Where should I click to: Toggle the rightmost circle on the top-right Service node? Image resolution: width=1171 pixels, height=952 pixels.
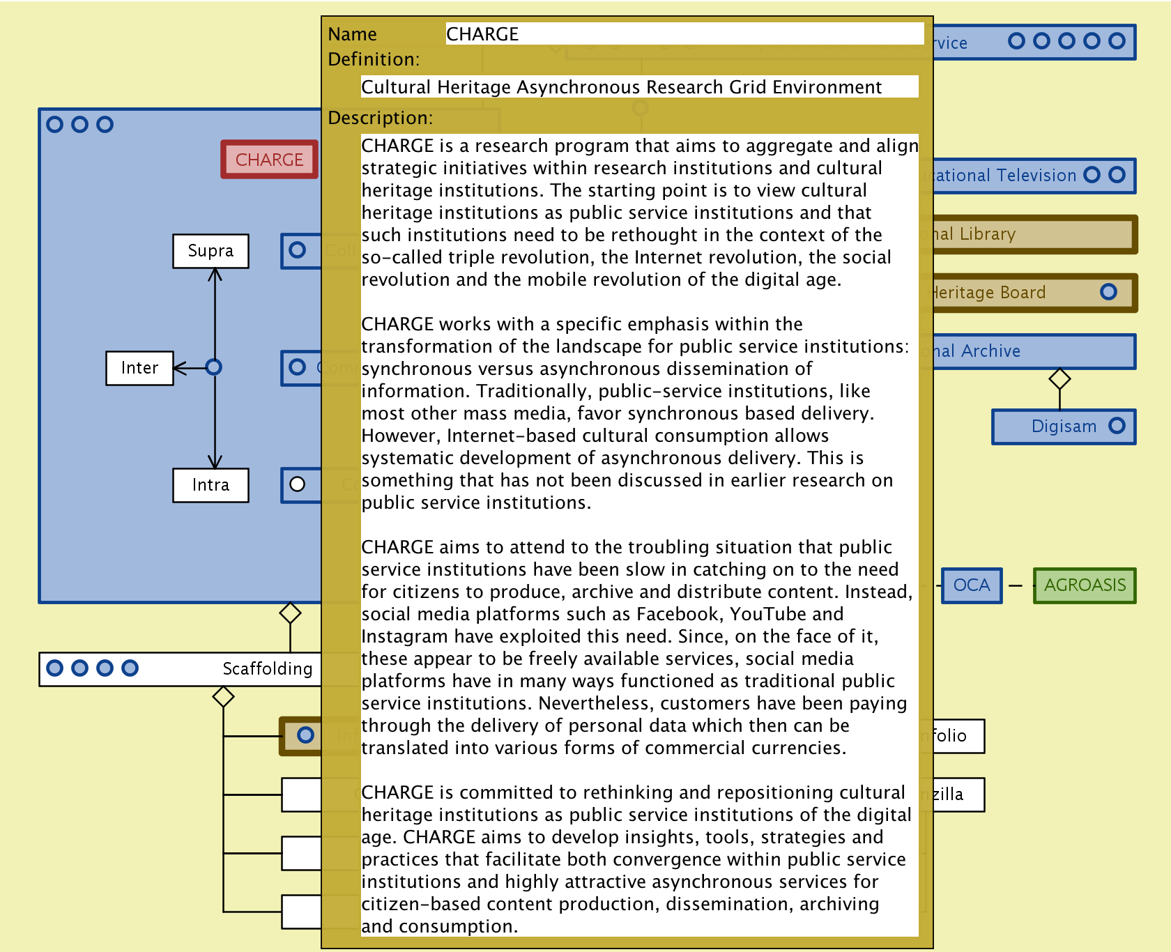tap(1117, 41)
